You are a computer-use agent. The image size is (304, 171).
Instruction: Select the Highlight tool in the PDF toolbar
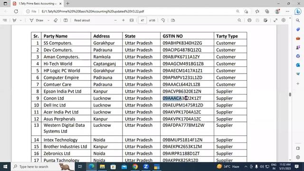pyautogui.click(x=15, y=20)
